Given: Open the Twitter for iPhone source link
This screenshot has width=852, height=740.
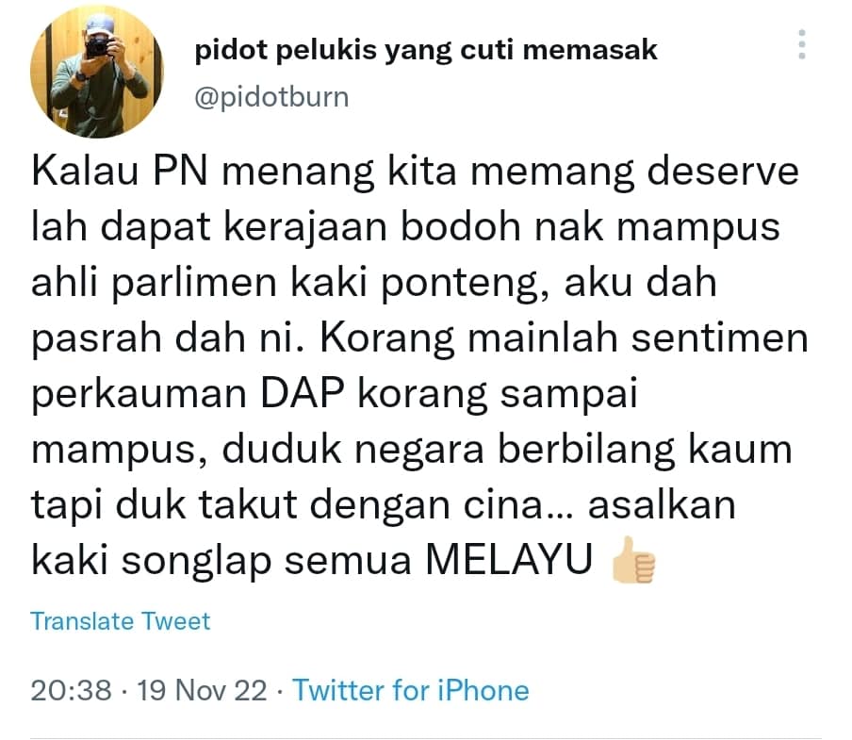Looking at the screenshot, I should [x=411, y=691].
